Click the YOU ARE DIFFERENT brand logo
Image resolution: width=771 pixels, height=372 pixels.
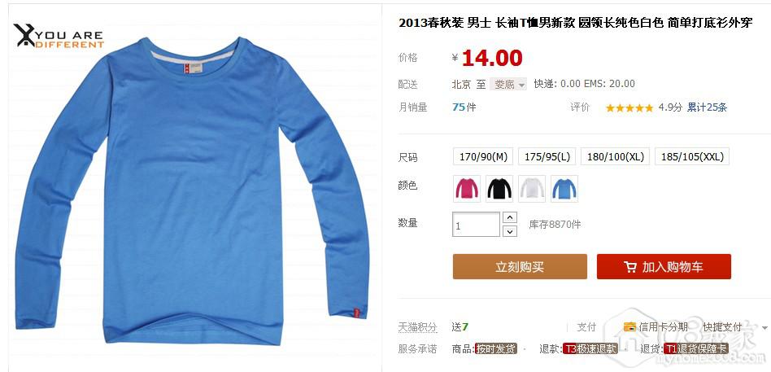click(59, 36)
